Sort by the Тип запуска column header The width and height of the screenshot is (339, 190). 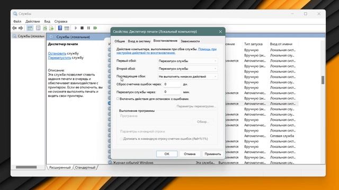[253, 44]
